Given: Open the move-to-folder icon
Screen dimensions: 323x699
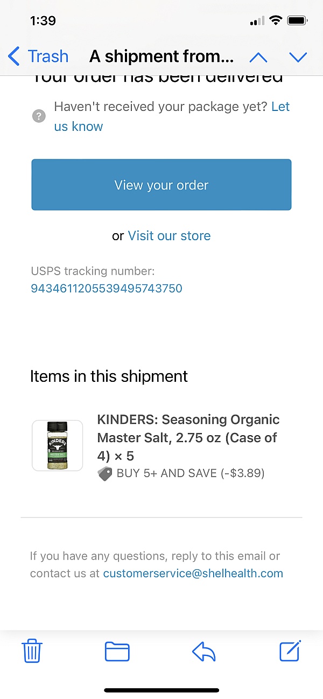Looking at the screenshot, I should (117, 652).
